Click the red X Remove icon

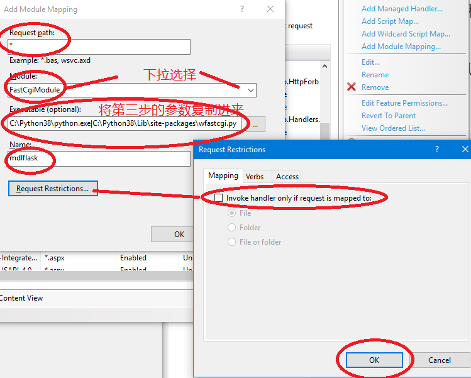pyautogui.click(x=351, y=87)
